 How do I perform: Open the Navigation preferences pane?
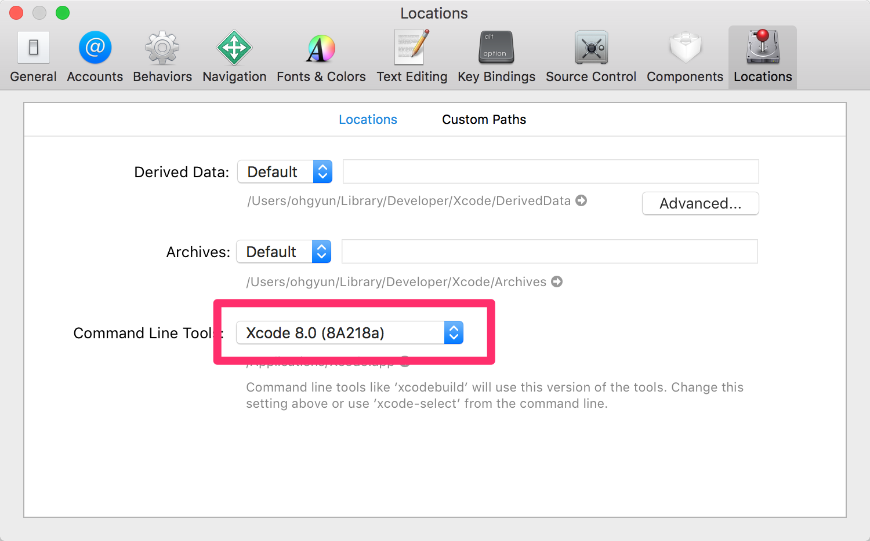click(234, 57)
